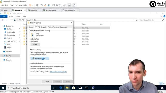Open Task View from the taskbar
The height and width of the screenshot is (93, 166).
tap(54, 88)
